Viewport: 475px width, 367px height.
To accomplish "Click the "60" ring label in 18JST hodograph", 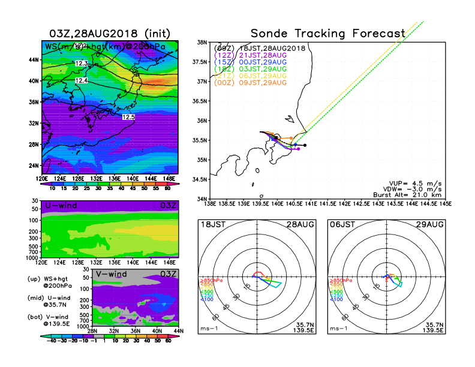I will (x=216, y=317).
